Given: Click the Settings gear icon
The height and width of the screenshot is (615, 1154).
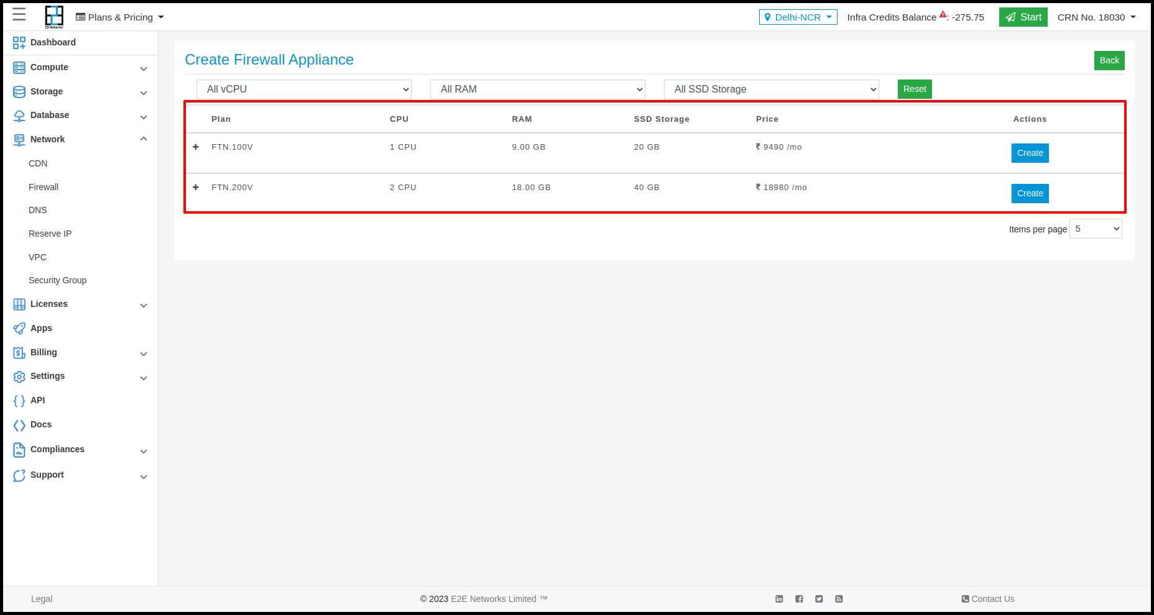Looking at the screenshot, I should tap(19, 376).
